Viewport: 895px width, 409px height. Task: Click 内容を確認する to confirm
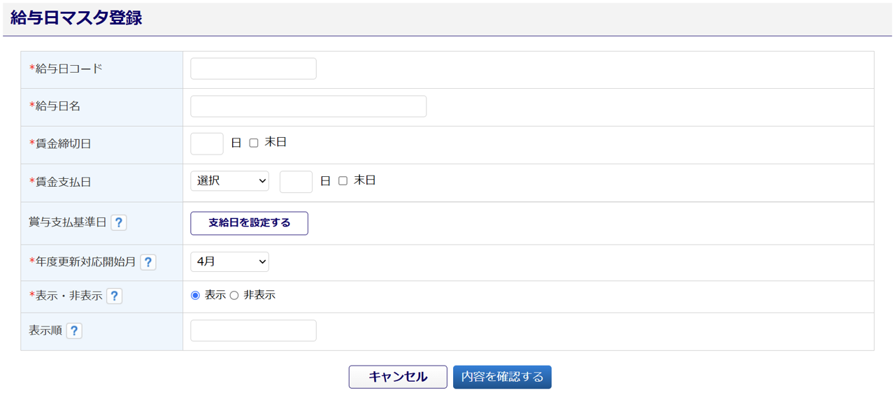pos(502,377)
